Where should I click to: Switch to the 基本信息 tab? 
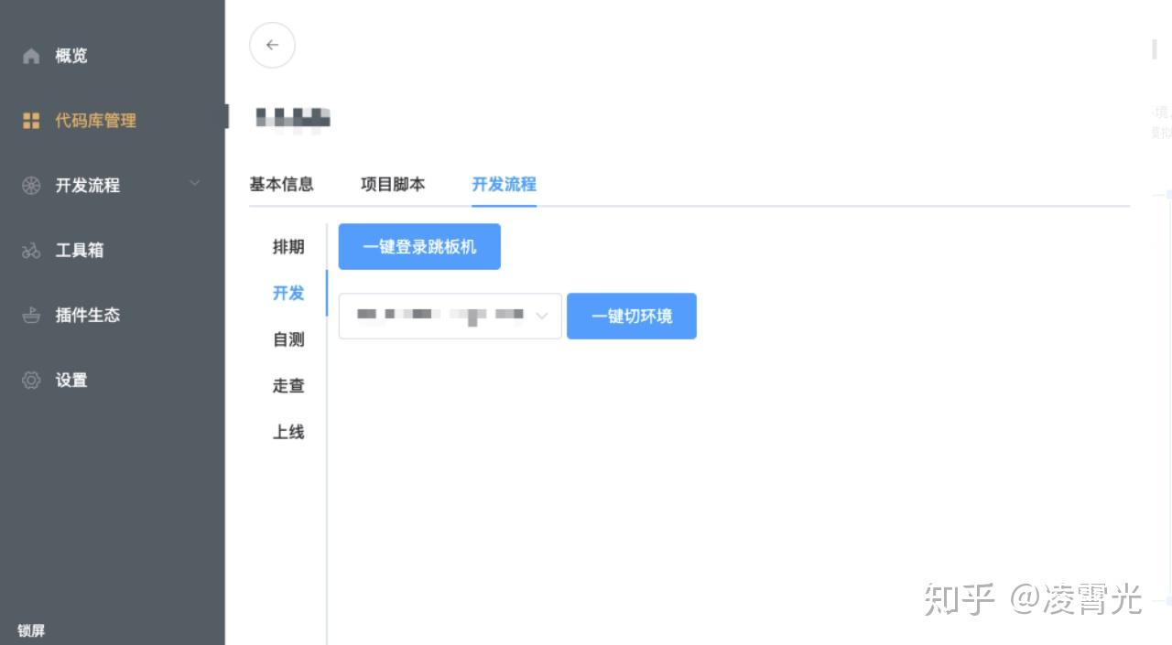click(281, 184)
